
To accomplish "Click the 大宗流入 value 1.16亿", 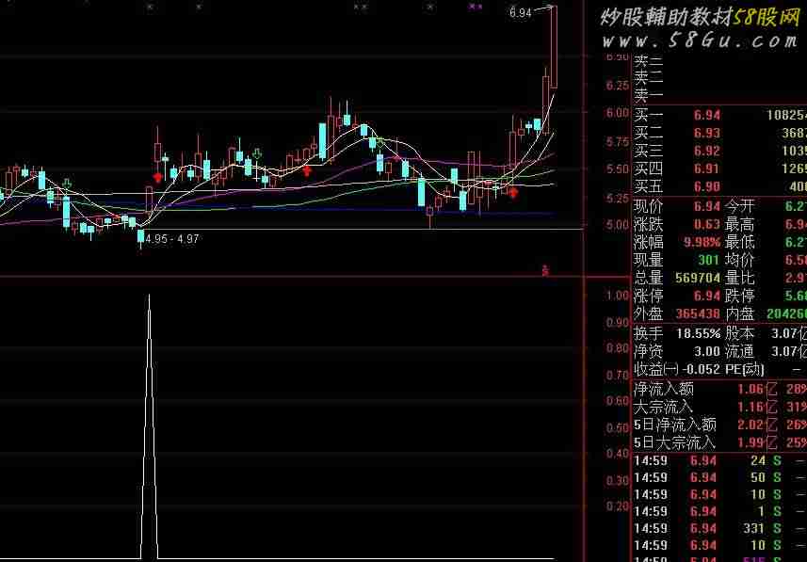I will tap(756, 407).
